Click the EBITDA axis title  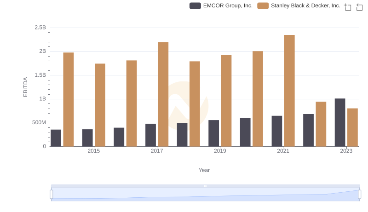point(25,87)
